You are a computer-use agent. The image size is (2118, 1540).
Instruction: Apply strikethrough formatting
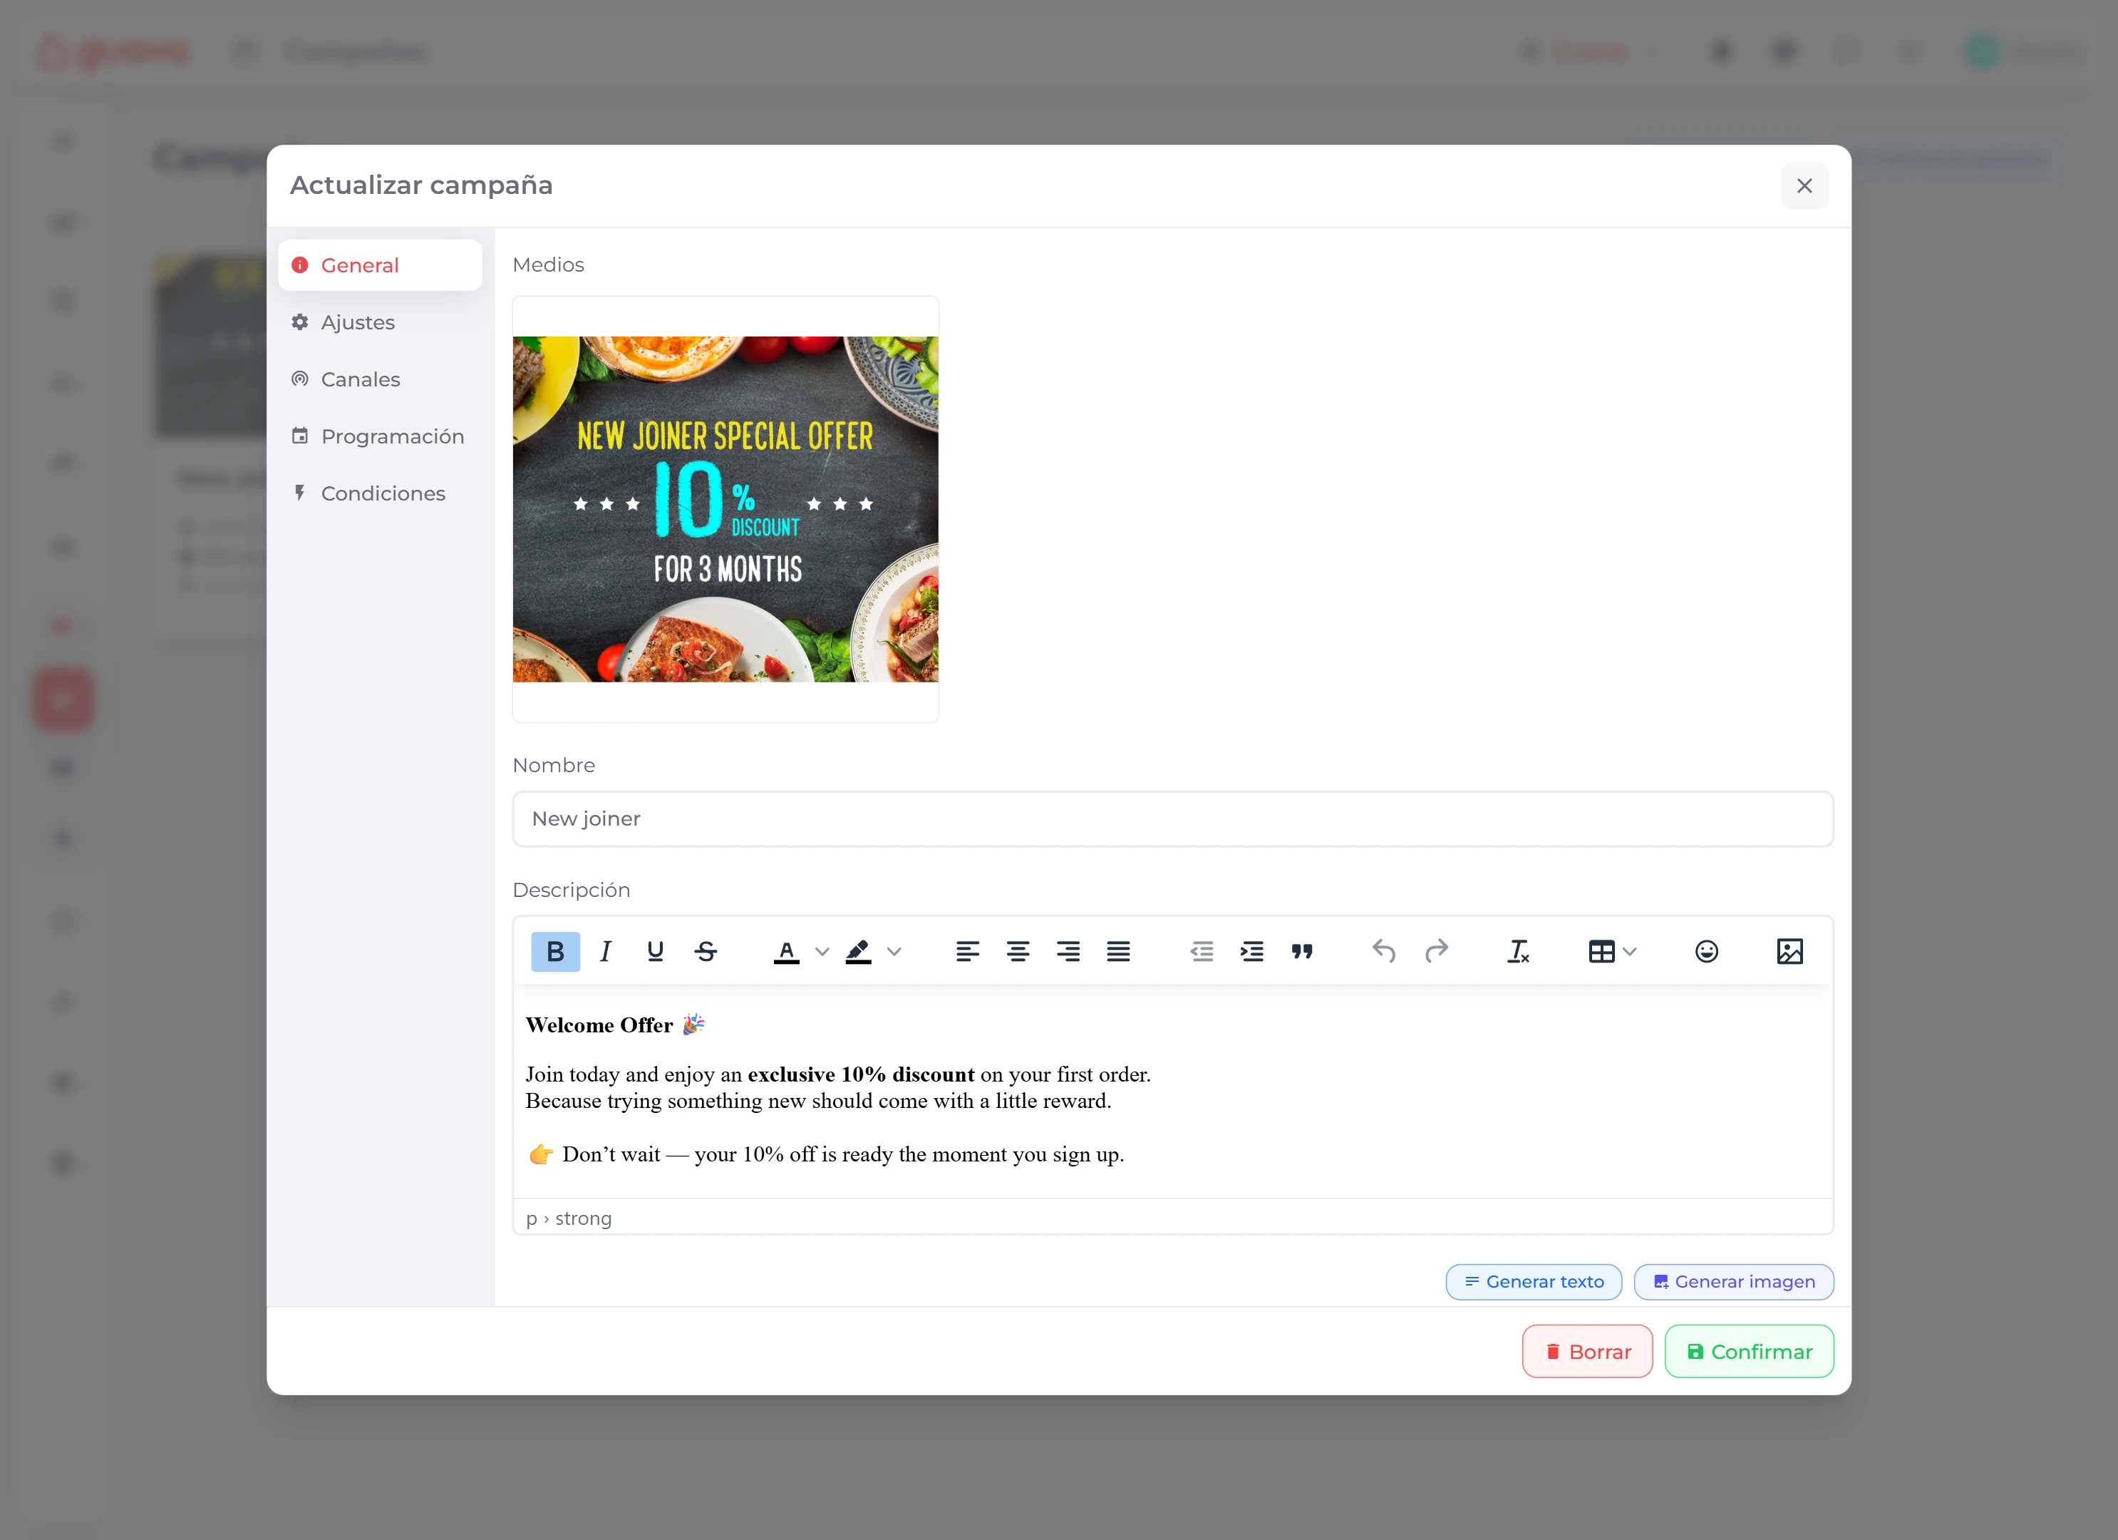706,951
